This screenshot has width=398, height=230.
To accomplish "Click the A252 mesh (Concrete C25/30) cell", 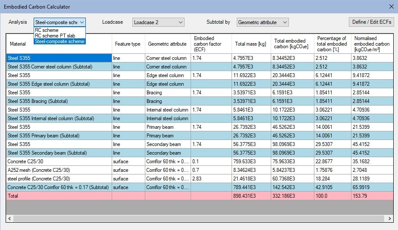I will pos(59,170).
